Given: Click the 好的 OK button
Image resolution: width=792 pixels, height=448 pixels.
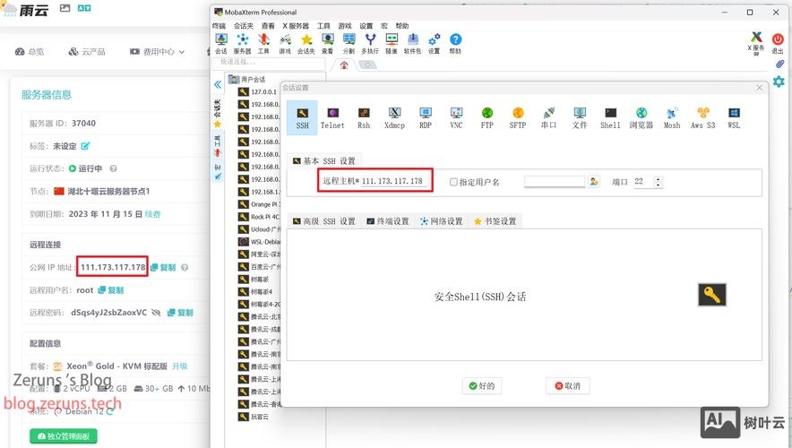Looking at the screenshot, I should click(x=481, y=386).
